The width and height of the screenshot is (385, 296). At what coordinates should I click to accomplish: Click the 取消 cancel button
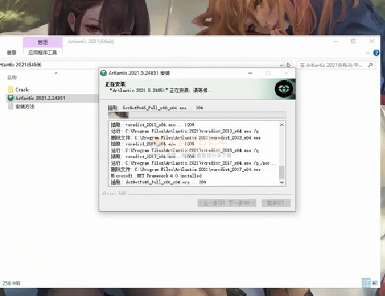[x=276, y=203]
